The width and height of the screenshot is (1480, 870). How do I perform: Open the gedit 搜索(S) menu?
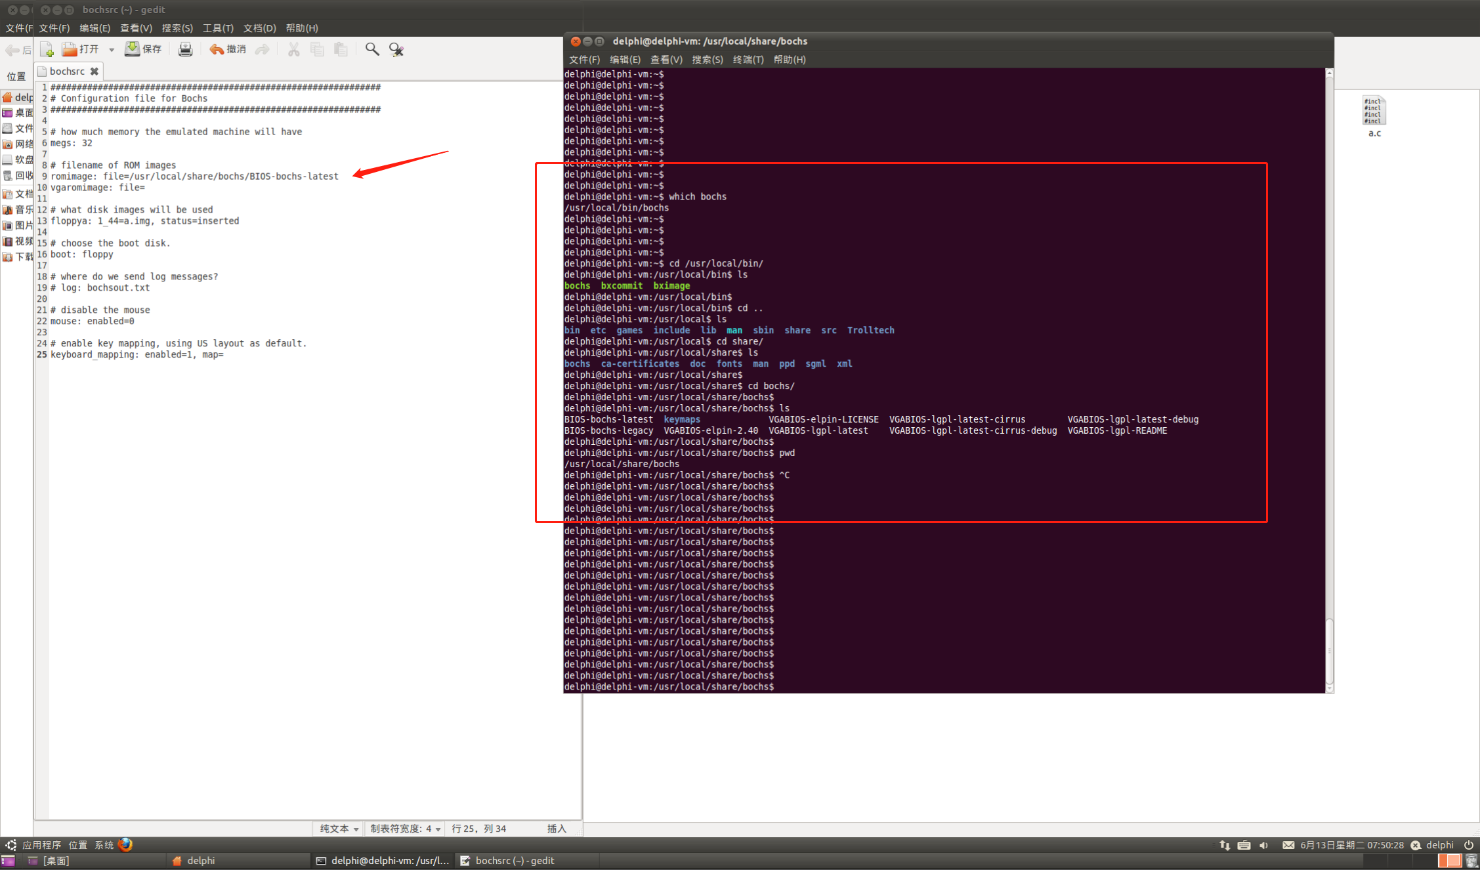click(x=177, y=28)
